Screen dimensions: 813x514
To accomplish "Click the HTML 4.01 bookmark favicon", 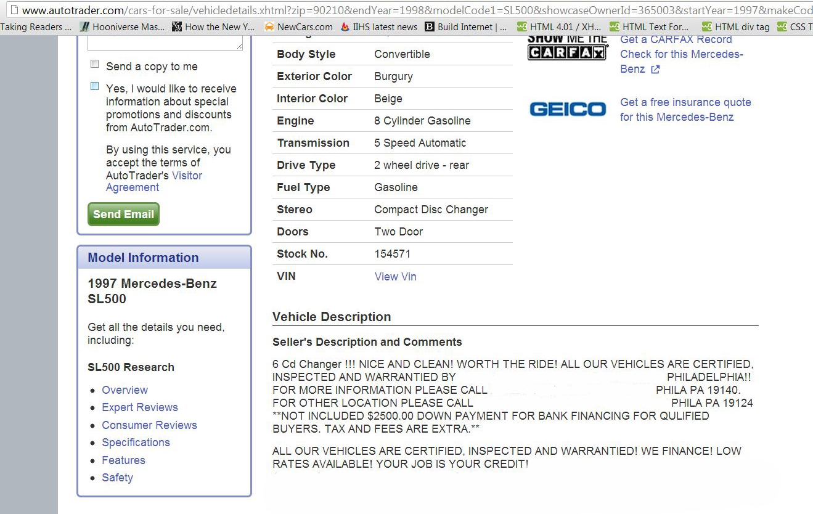I will [x=522, y=27].
